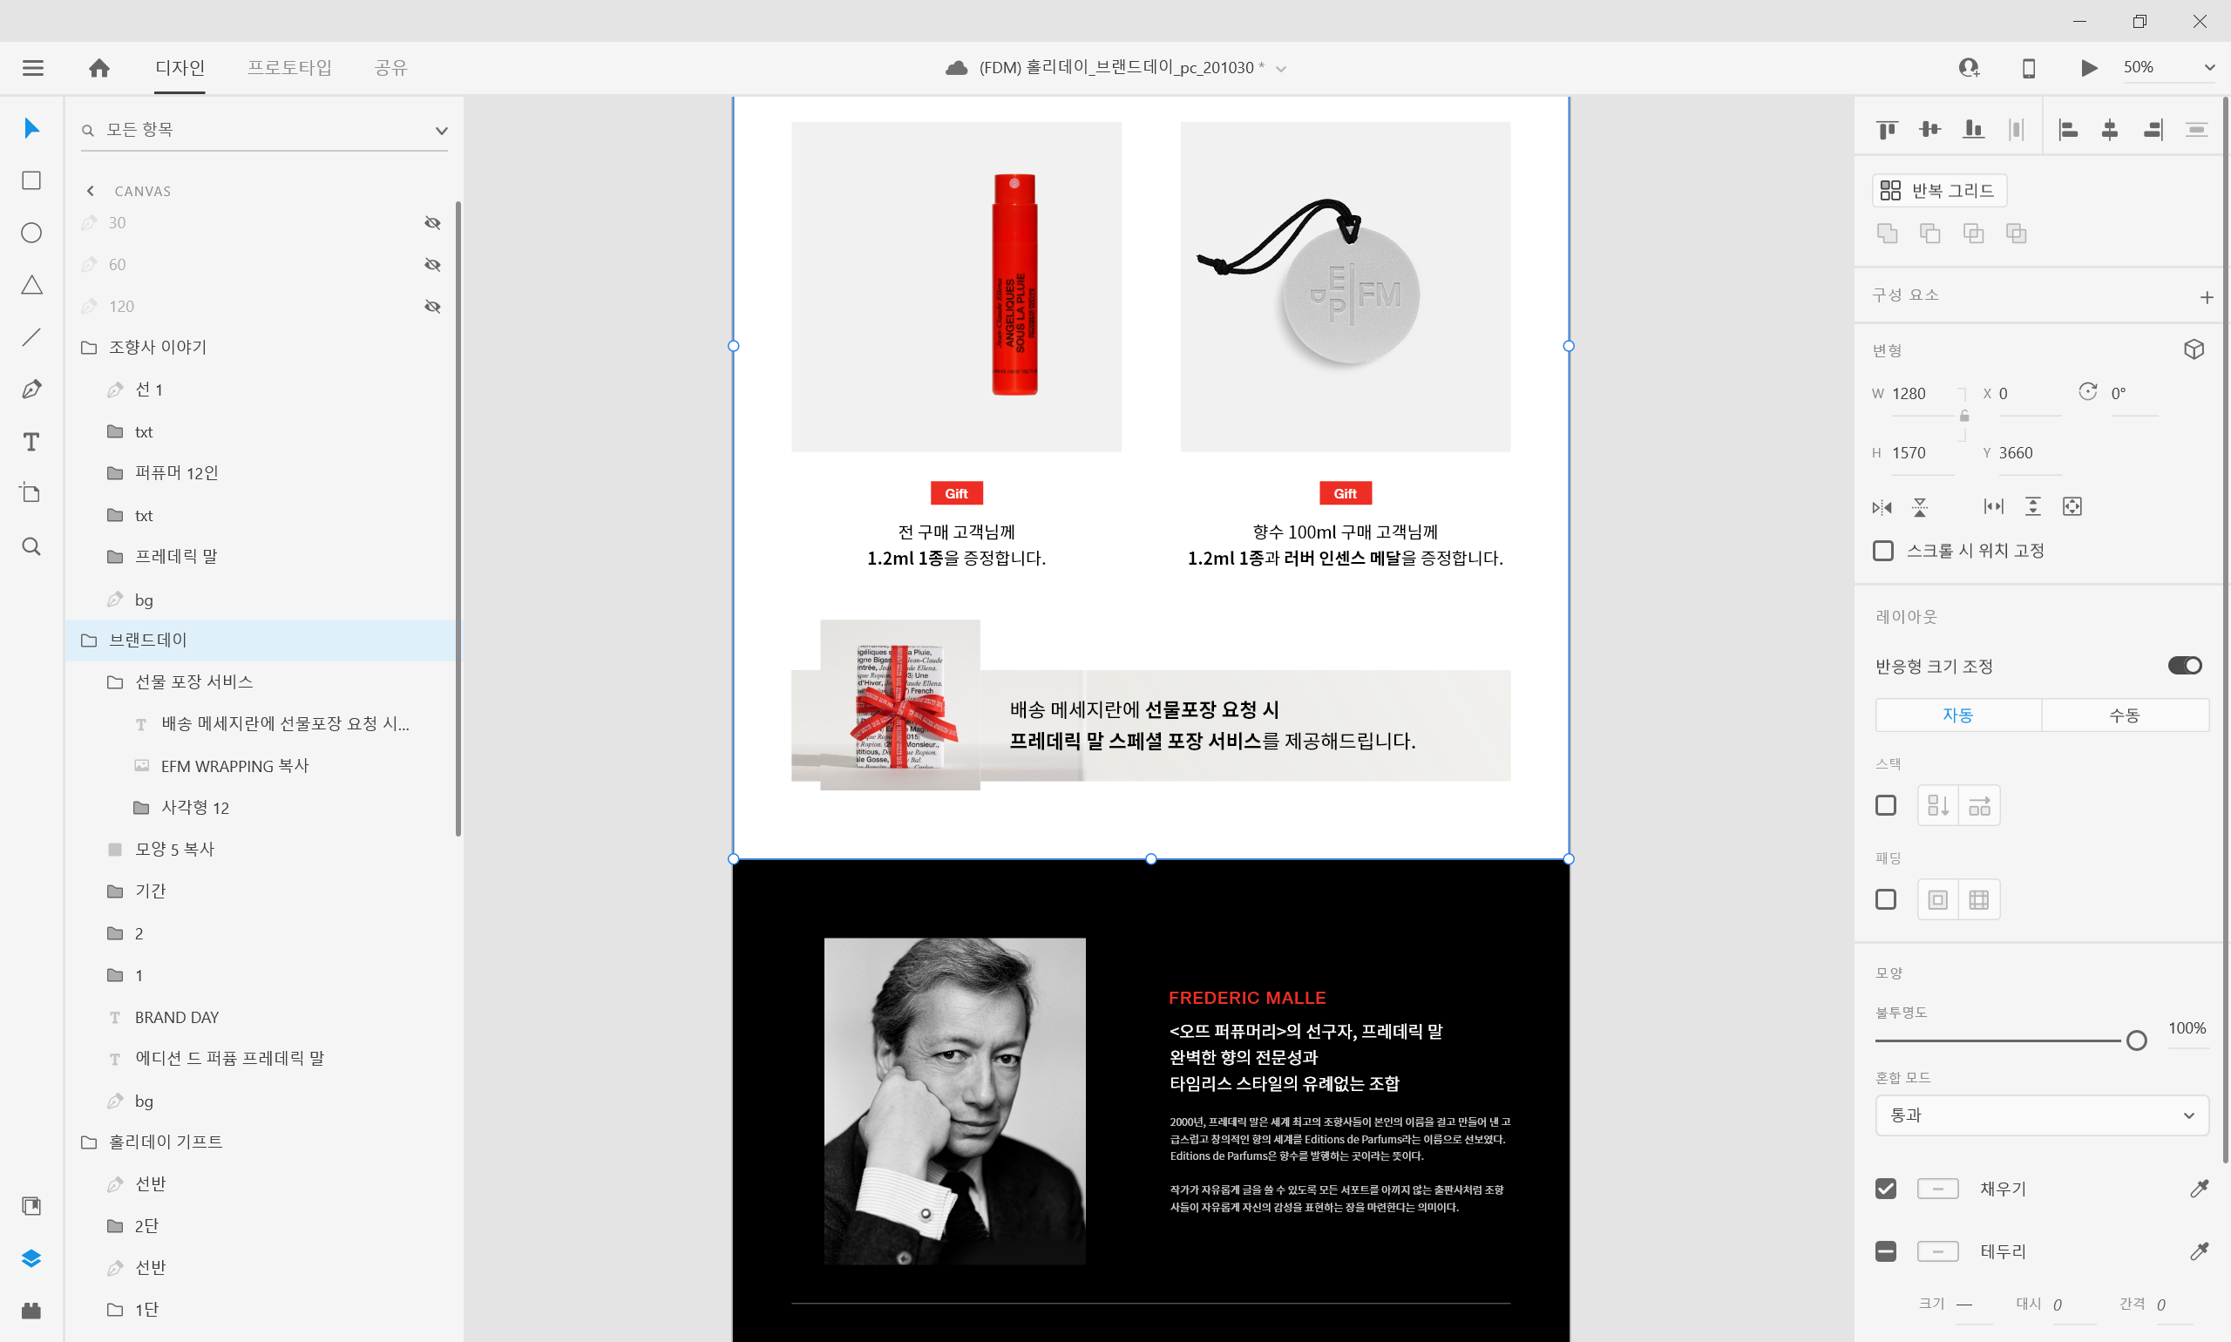
Task: Select the Pen tool
Action: point(31,390)
